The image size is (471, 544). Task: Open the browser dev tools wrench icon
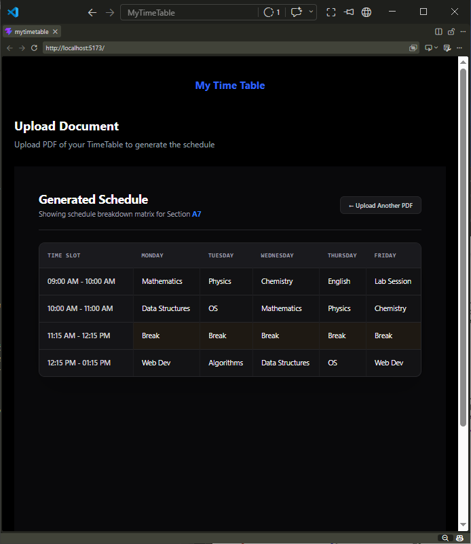point(447,48)
